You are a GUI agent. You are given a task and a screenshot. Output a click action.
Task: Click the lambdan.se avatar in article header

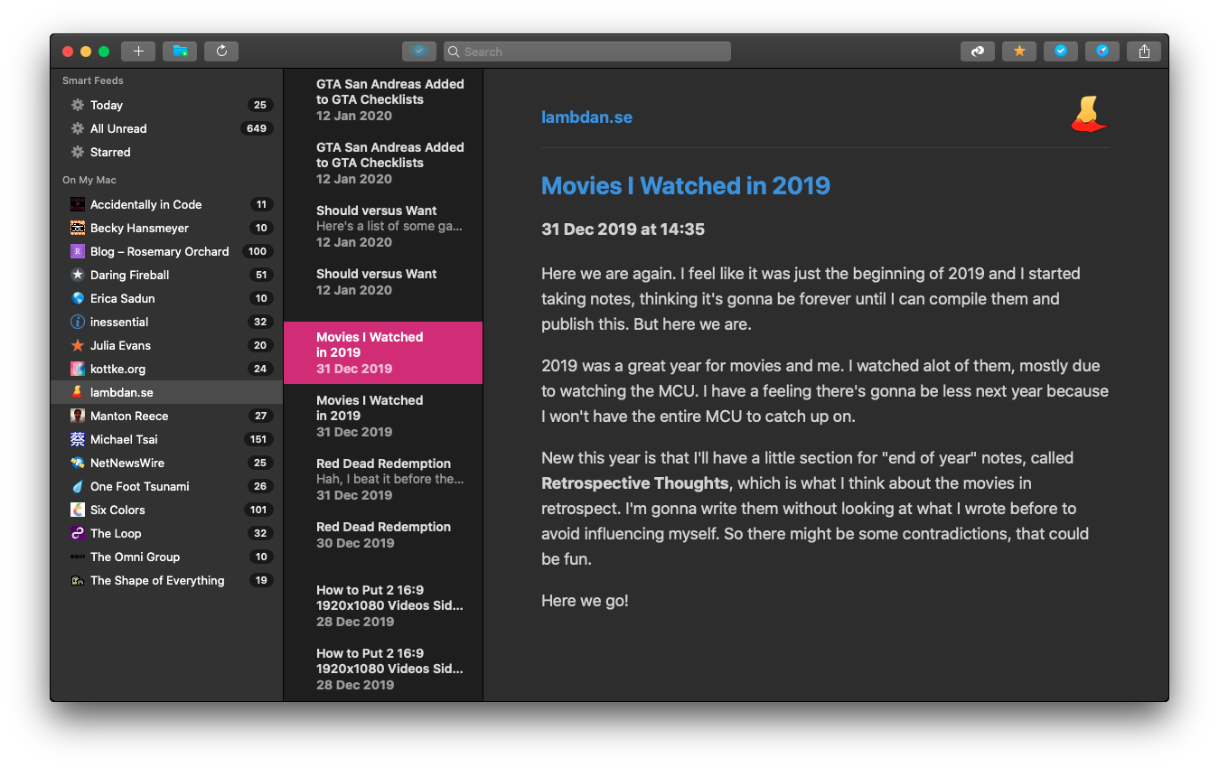1089,114
